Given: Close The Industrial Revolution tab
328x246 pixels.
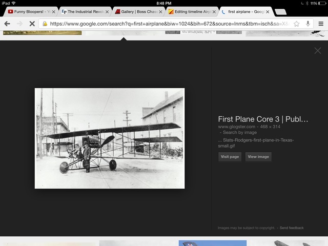Looking at the screenshot, I should click(x=107, y=12).
